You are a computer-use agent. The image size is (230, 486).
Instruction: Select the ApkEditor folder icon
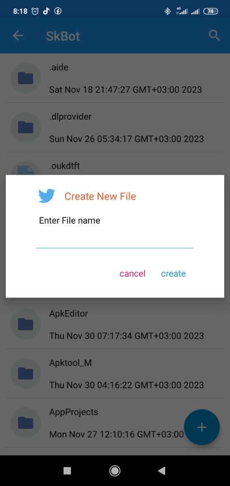pos(26,324)
